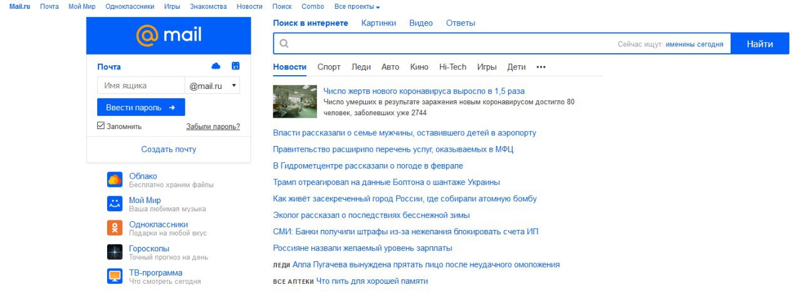Open the @mail.ru domain dropdown
Screen dimensions: 802x292
212,86
